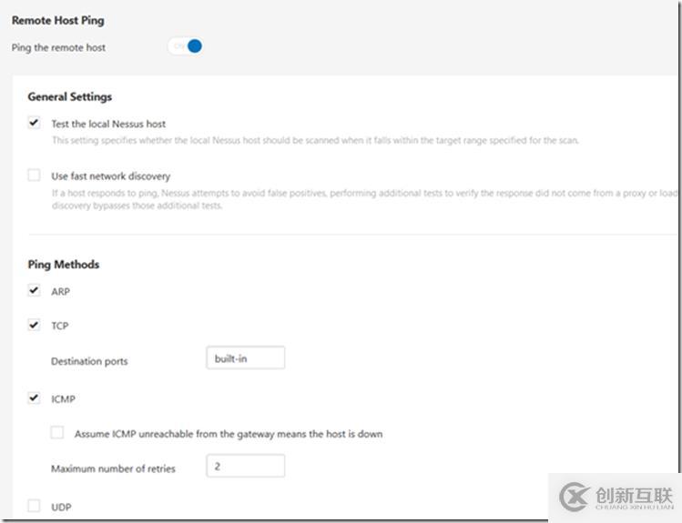
Task: Select the General Settings section heading
Action: [x=70, y=96]
